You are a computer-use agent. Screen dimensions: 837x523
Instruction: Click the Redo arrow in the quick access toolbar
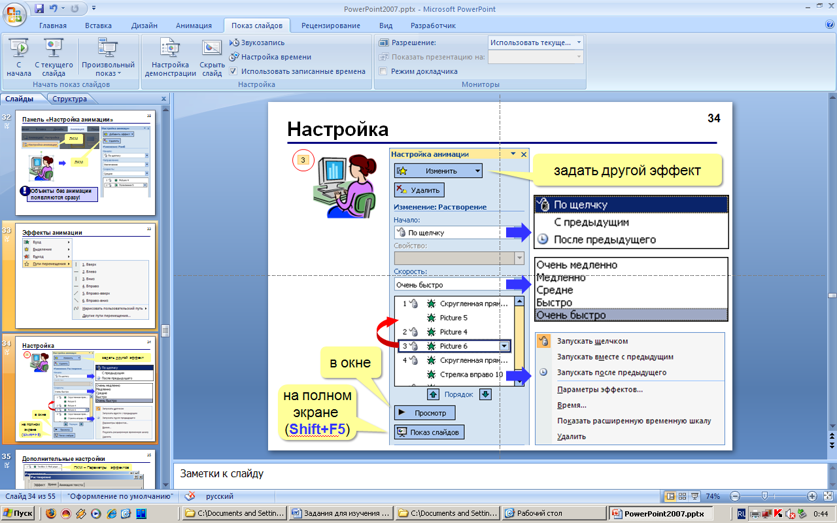point(75,9)
